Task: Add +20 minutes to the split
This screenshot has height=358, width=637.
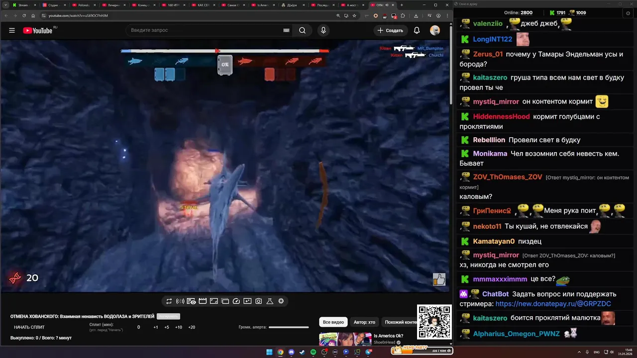Action: point(192,327)
